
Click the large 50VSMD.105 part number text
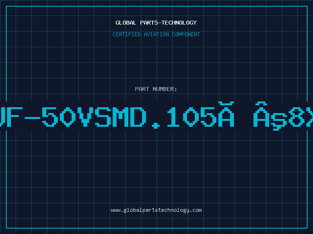click(156, 116)
